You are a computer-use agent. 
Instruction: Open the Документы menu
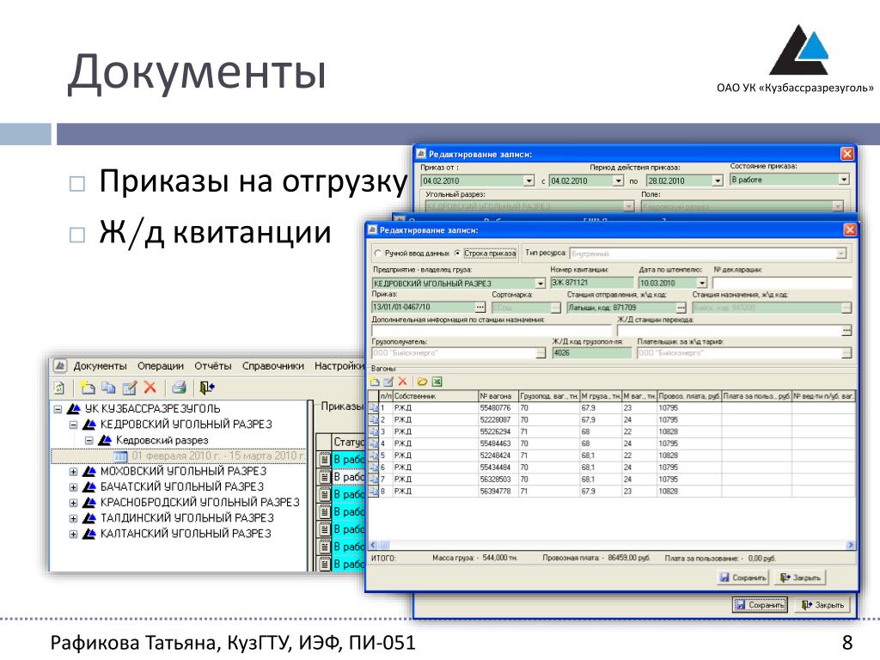100,366
